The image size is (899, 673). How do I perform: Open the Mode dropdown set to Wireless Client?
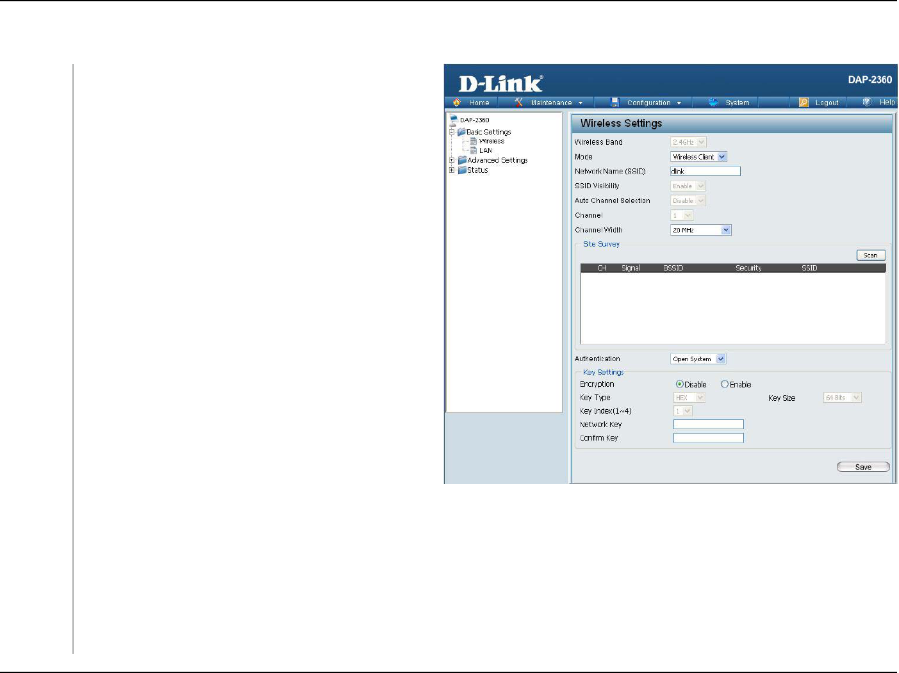pyautogui.click(x=698, y=157)
